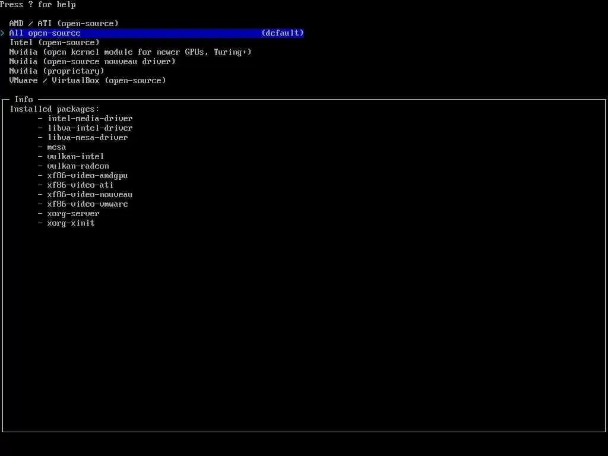Viewport: 608px width, 456px height.
Task: Select AMD / ATI (open-source) driver option
Action: [64, 24]
